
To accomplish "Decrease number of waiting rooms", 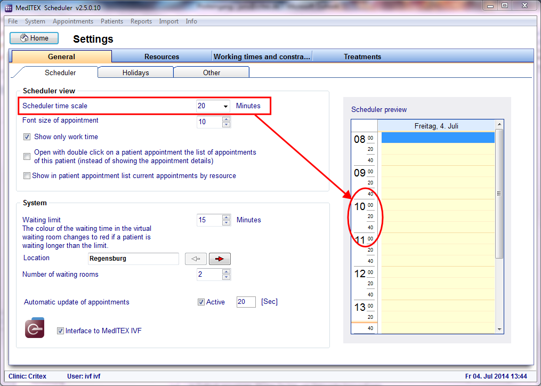I will pos(227,277).
